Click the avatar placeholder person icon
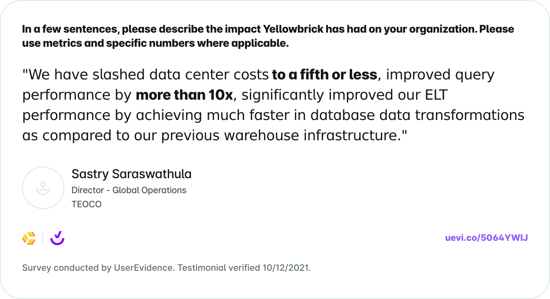 tap(43, 188)
